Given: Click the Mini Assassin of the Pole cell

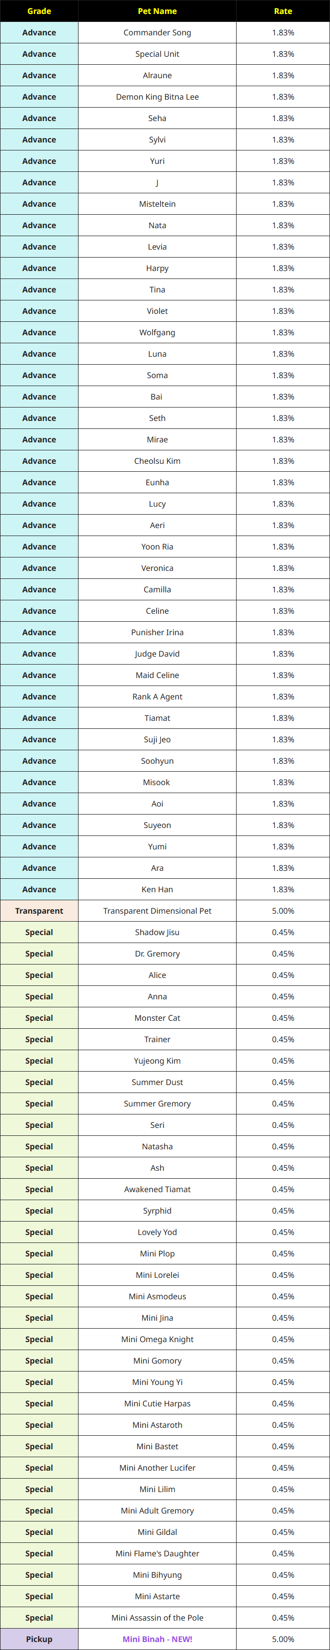Looking at the screenshot, I should [158, 1617].
